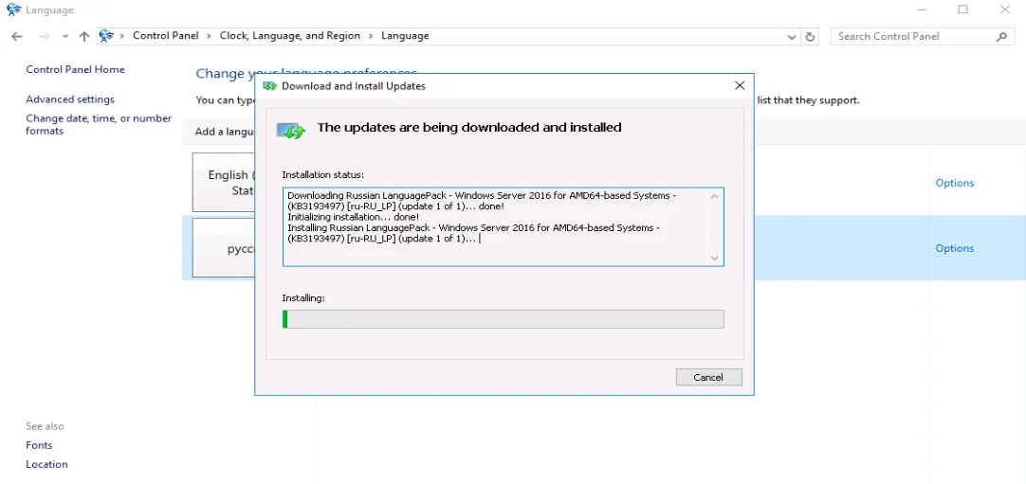
Task: Open Advanced settings link
Action: pos(70,99)
